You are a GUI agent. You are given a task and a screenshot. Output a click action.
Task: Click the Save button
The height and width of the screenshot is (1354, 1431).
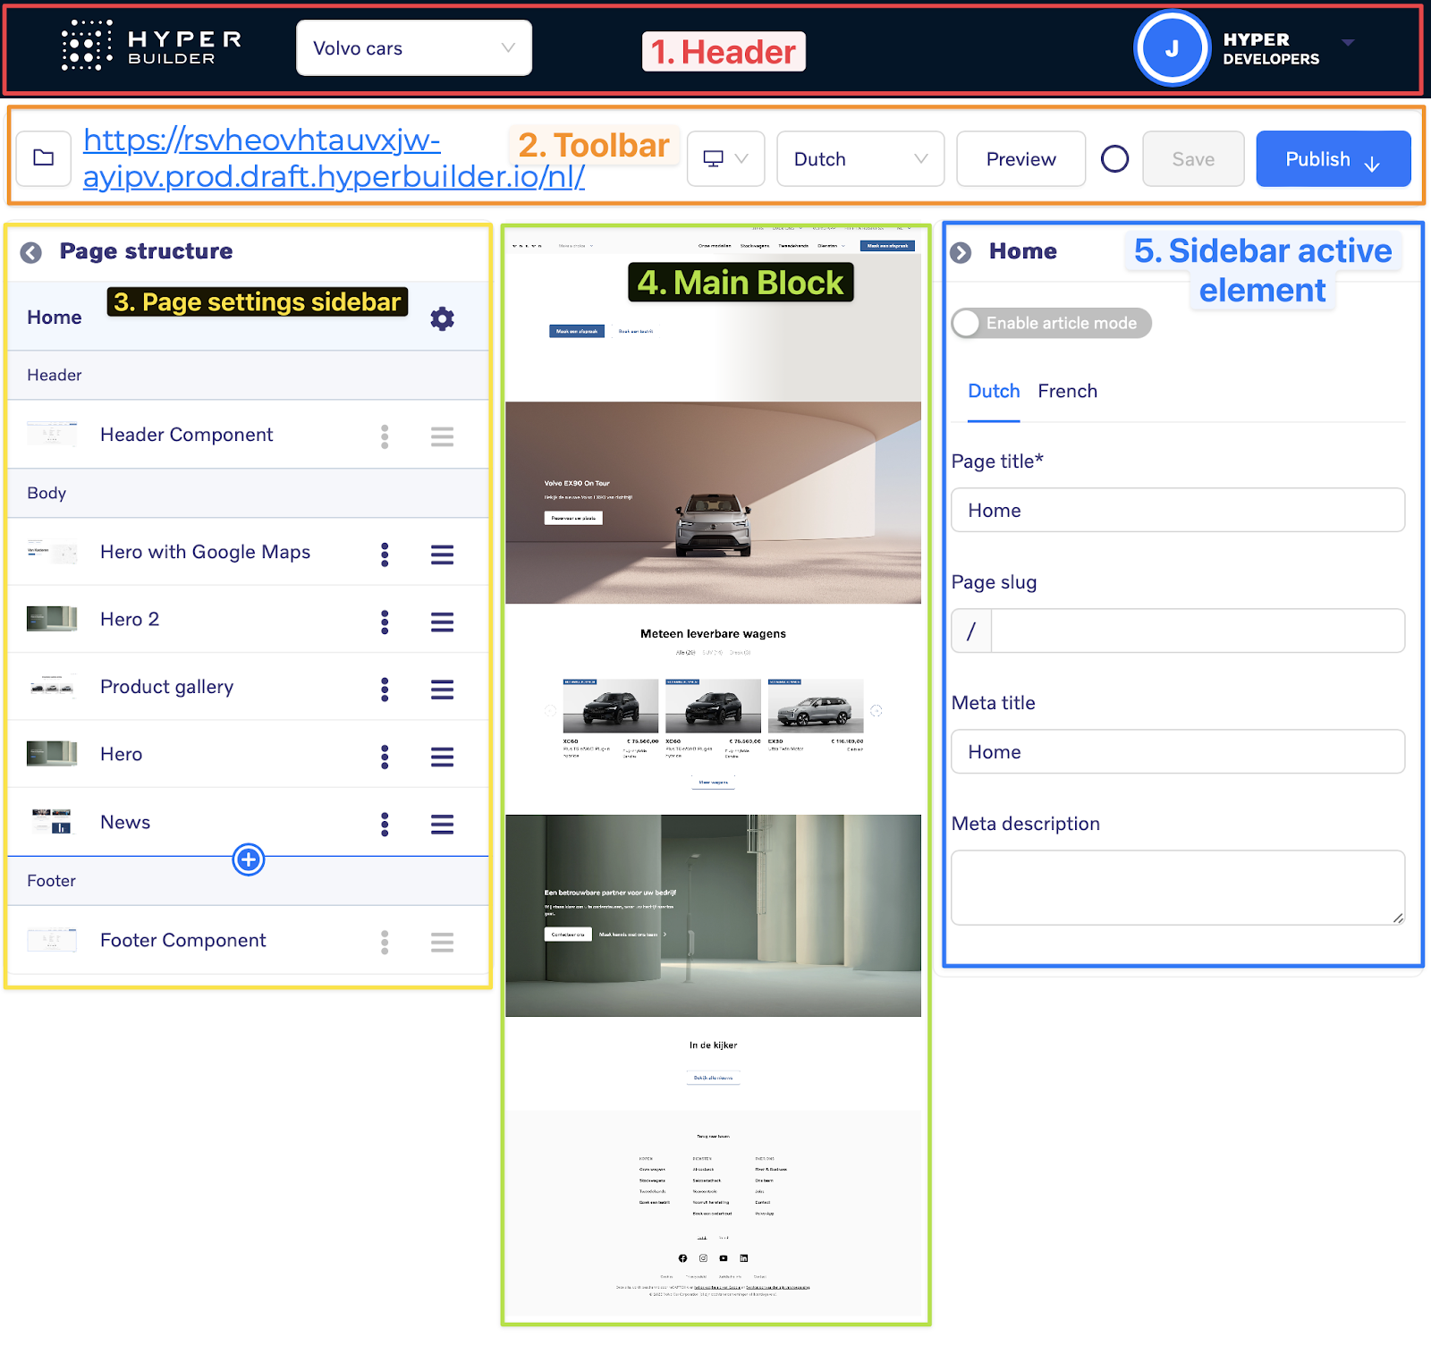click(1193, 158)
